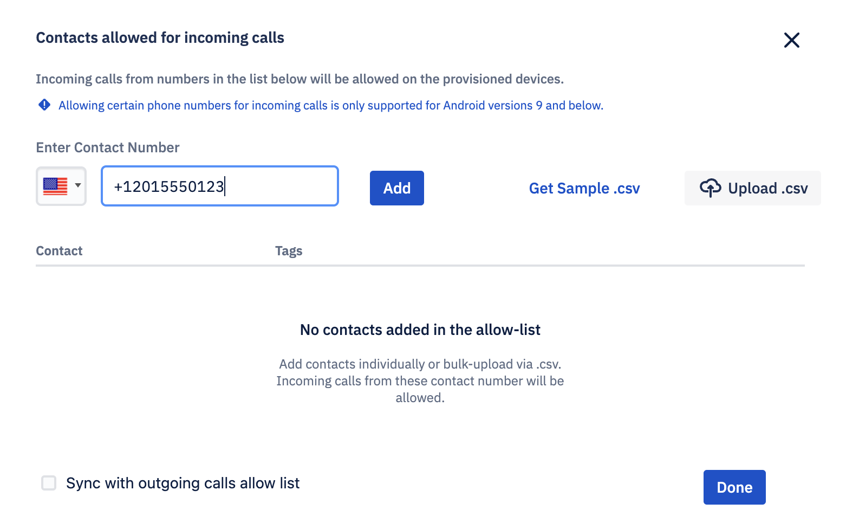Viewport: 846px width, 529px height.
Task: Click the blue info alert icon
Action: [x=44, y=105]
